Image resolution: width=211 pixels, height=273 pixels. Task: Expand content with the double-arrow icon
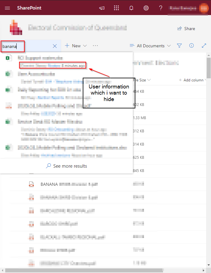[x=204, y=46]
